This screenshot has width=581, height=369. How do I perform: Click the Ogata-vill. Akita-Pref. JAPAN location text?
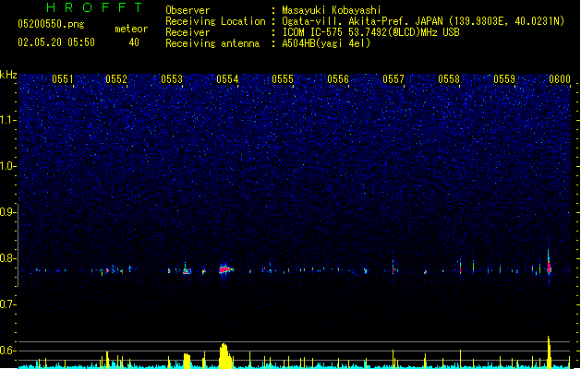[x=423, y=21]
